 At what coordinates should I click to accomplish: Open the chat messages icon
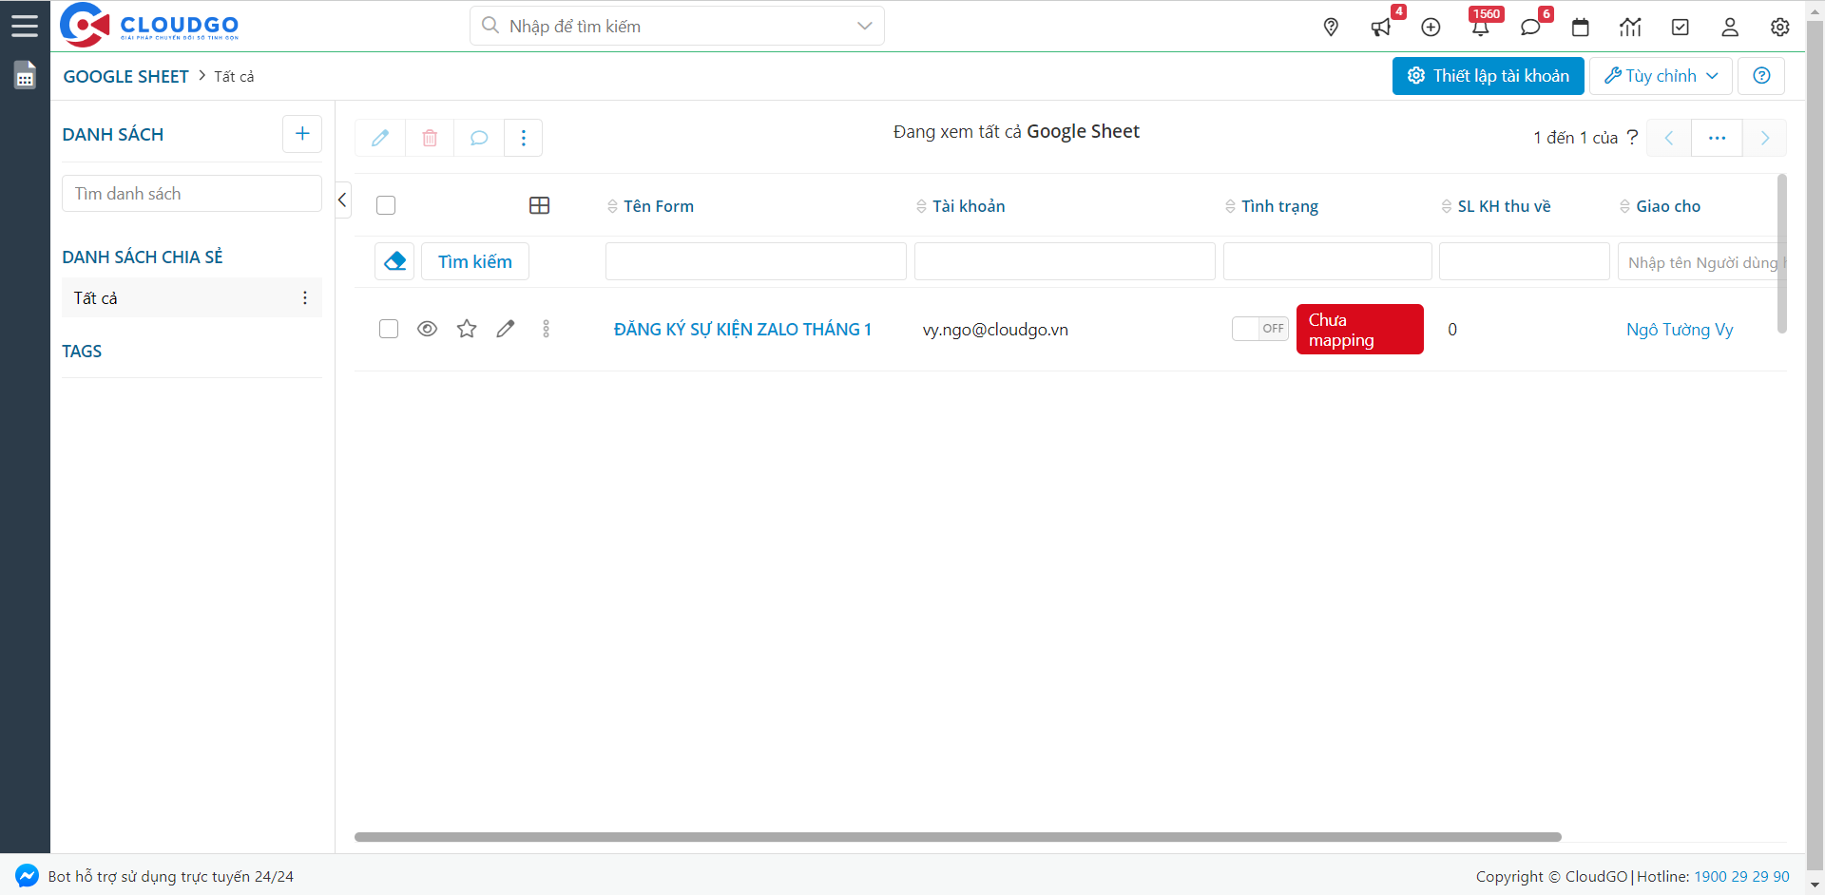pos(1530,27)
